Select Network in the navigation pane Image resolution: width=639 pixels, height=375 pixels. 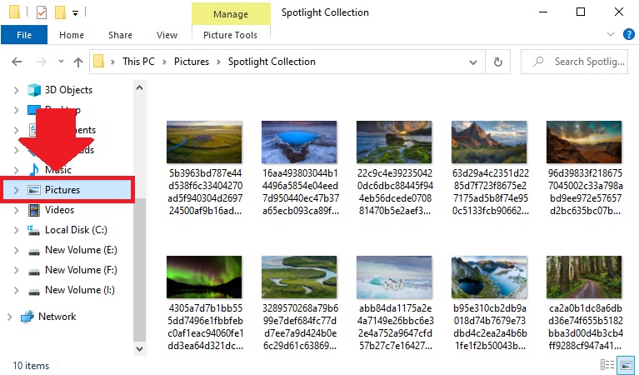point(57,317)
